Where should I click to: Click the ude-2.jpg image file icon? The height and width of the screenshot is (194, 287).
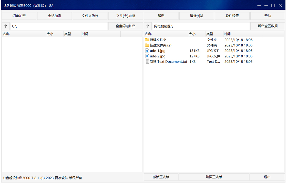click(x=147, y=56)
